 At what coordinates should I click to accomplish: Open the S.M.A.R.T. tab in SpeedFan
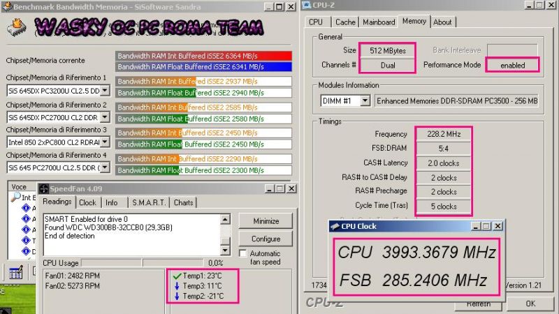click(x=149, y=202)
